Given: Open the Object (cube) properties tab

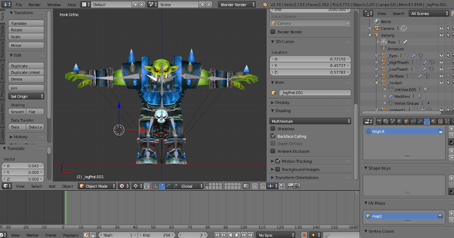Looking at the screenshot, I should click(x=406, y=121).
